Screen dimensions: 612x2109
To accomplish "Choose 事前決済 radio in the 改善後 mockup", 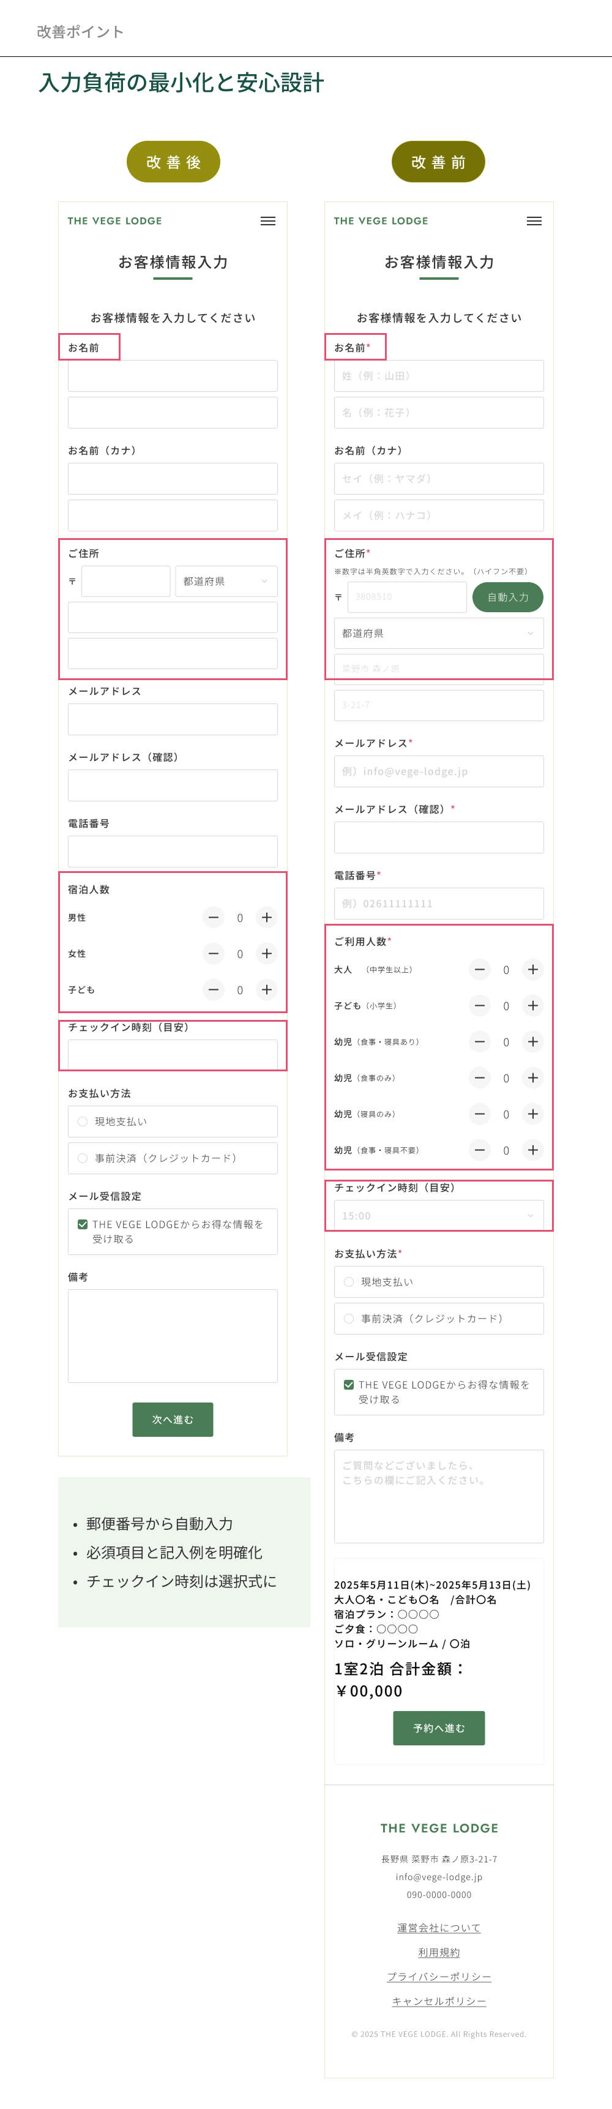I will 83,1158.
